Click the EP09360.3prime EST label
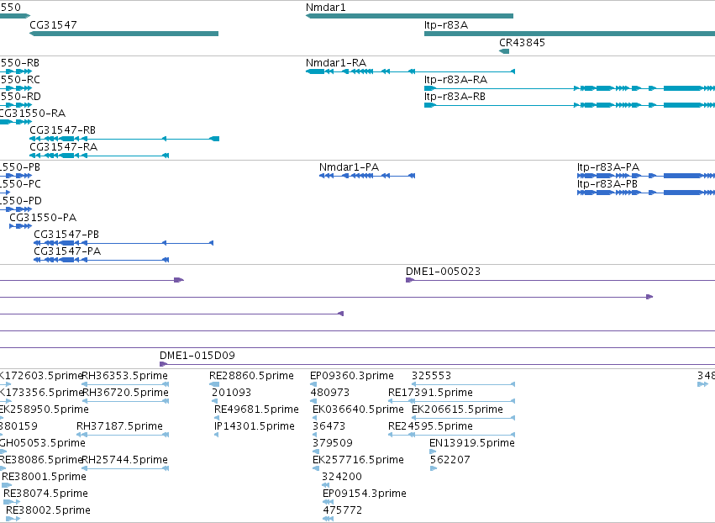Viewport: 715px width, 523px height. 351,376
